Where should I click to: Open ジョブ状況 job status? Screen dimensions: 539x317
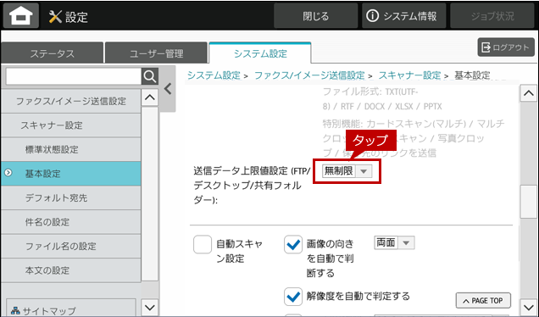[492, 16]
